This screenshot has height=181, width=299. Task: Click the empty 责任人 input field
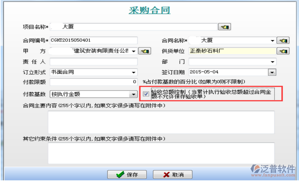pyautogui.click(x=94, y=62)
